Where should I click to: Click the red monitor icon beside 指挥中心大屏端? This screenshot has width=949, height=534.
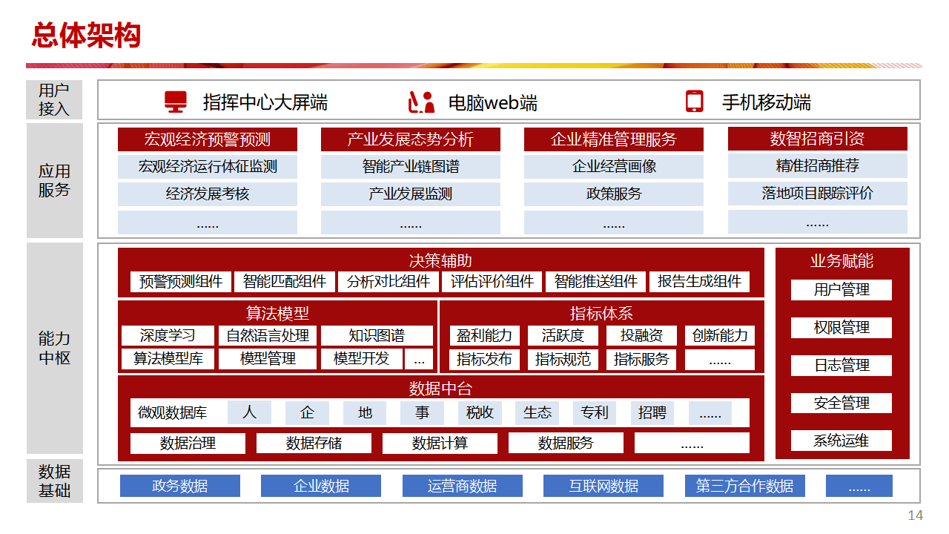pyautogui.click(x=176, y=102)
